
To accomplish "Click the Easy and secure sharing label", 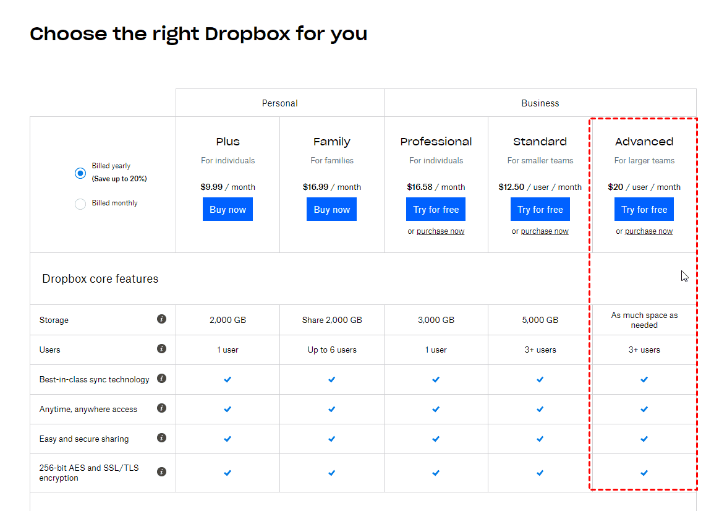I will coord(84,439).
